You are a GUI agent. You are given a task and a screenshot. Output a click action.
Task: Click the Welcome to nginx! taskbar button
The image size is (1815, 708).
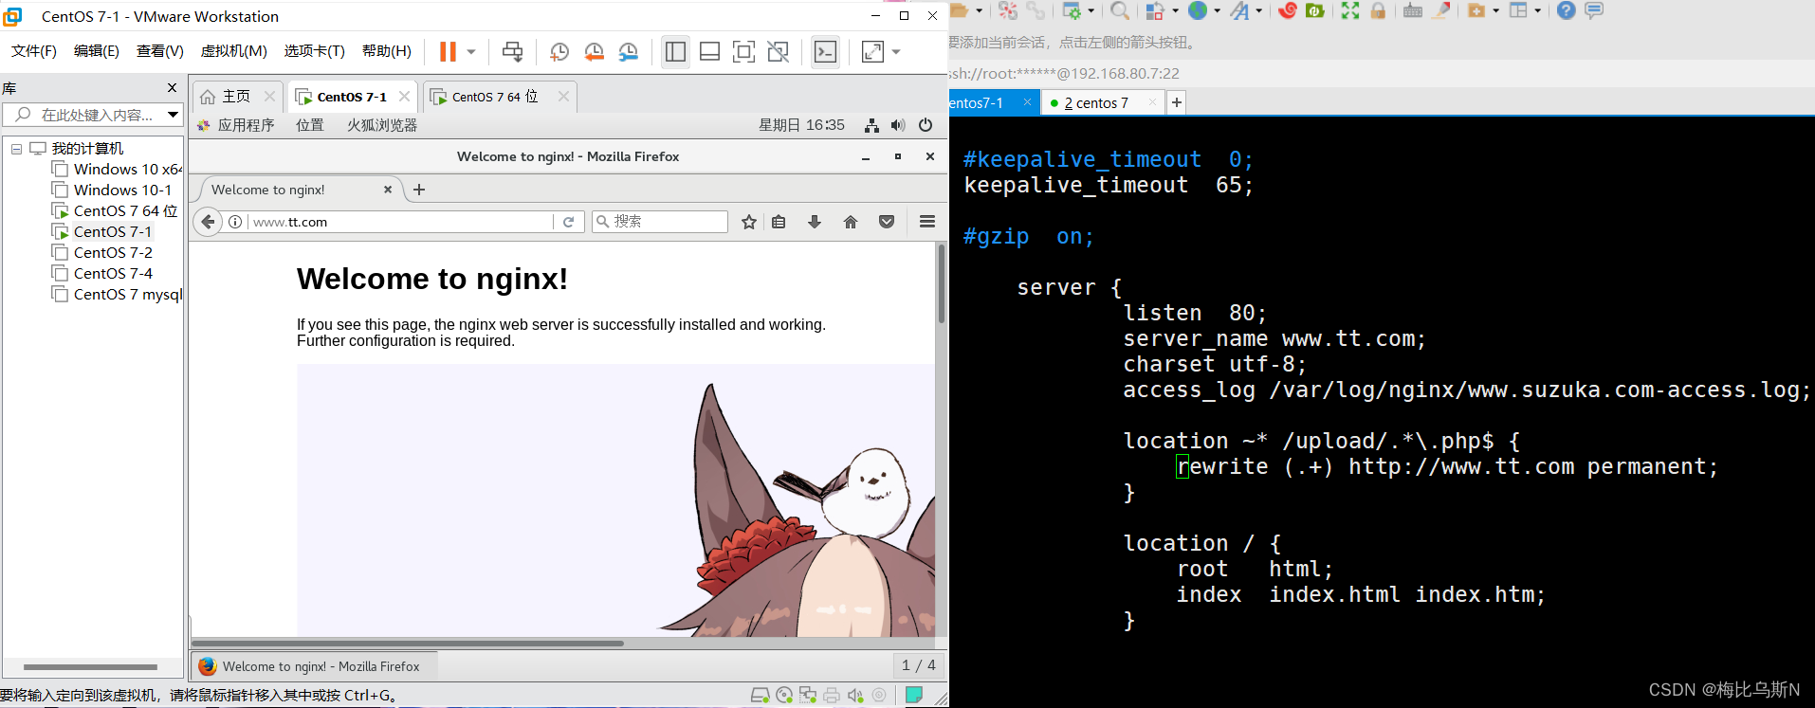click(x=313, y=666)
